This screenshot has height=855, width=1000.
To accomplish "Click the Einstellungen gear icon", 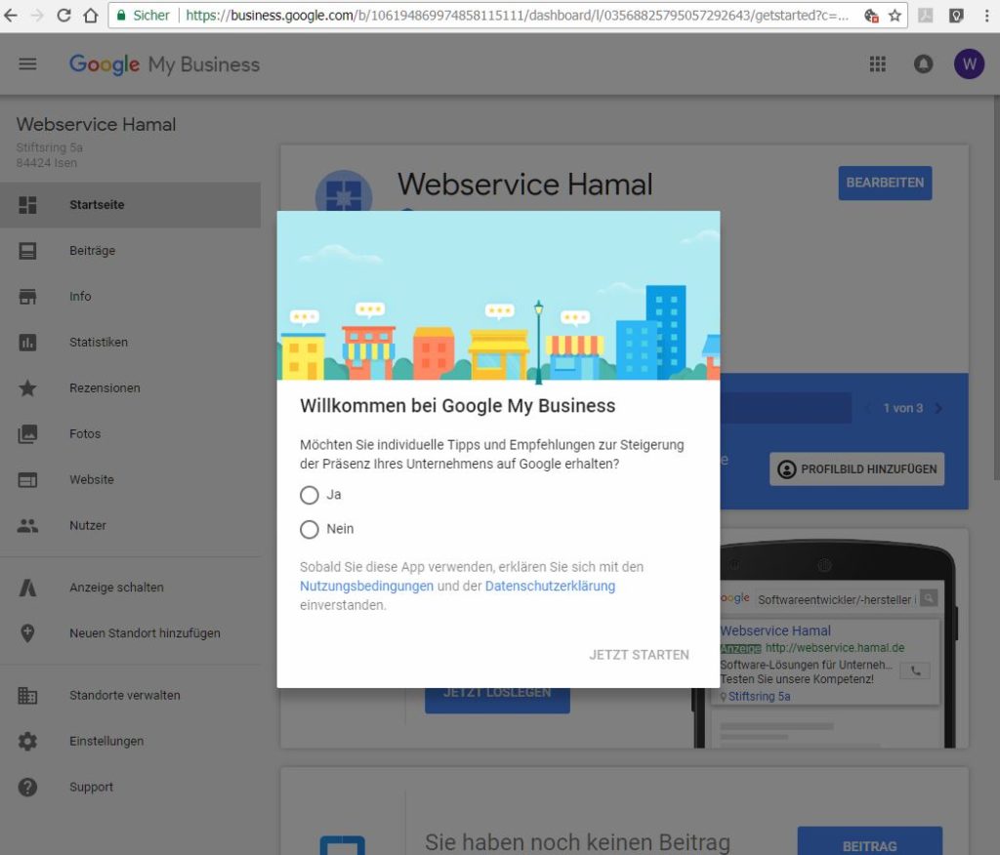I will click(x=27, y=742).
